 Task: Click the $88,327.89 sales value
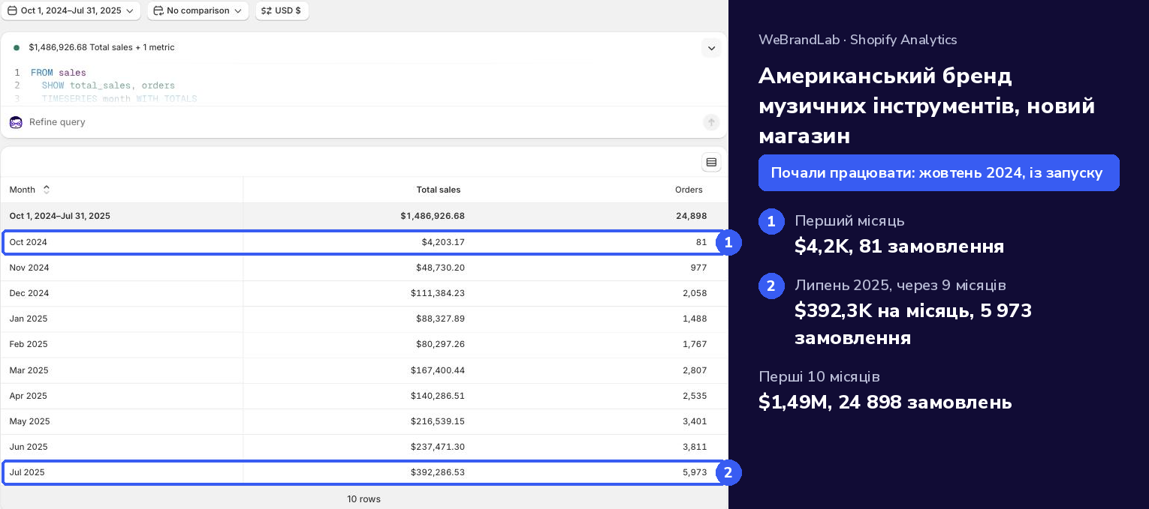[440, 319]
